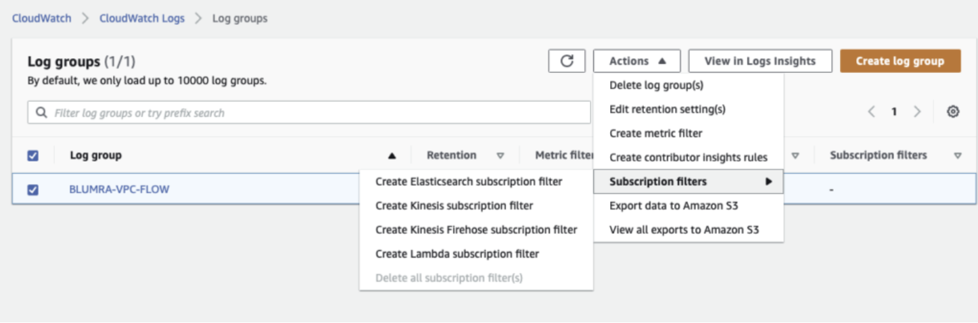978x323 pixels.
Task: Select Create Lambda subscription filter
Action: (x=457, y=254)
